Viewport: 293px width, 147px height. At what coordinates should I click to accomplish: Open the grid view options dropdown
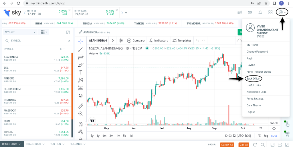point(43,32)
